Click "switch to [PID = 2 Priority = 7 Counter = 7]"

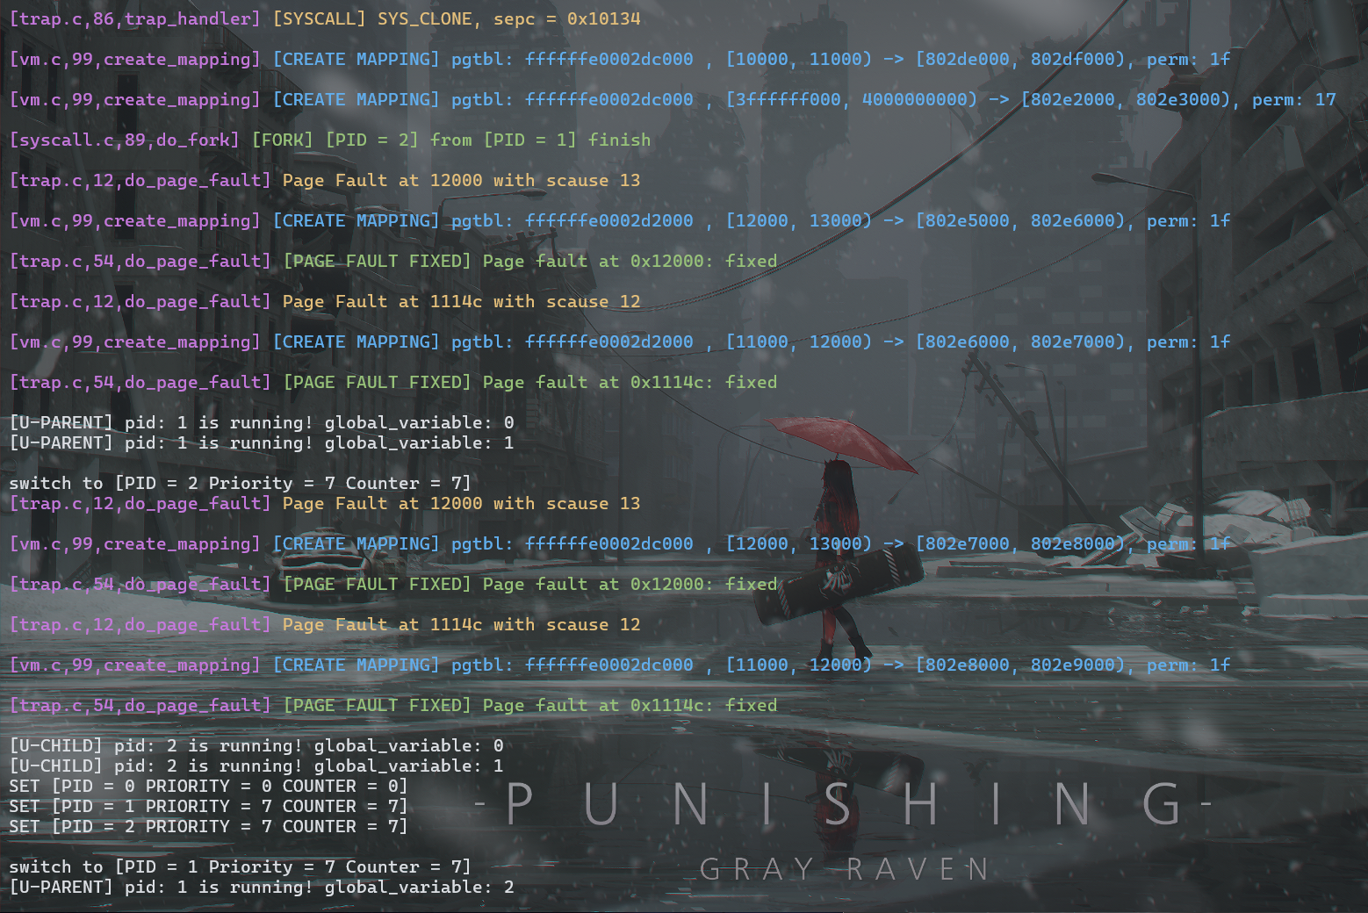(x=241, y=483)
